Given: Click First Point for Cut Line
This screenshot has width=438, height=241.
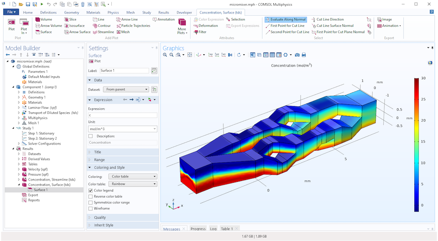Looking at the screenshot, I should pyautogui.click(x=285, y=25).
